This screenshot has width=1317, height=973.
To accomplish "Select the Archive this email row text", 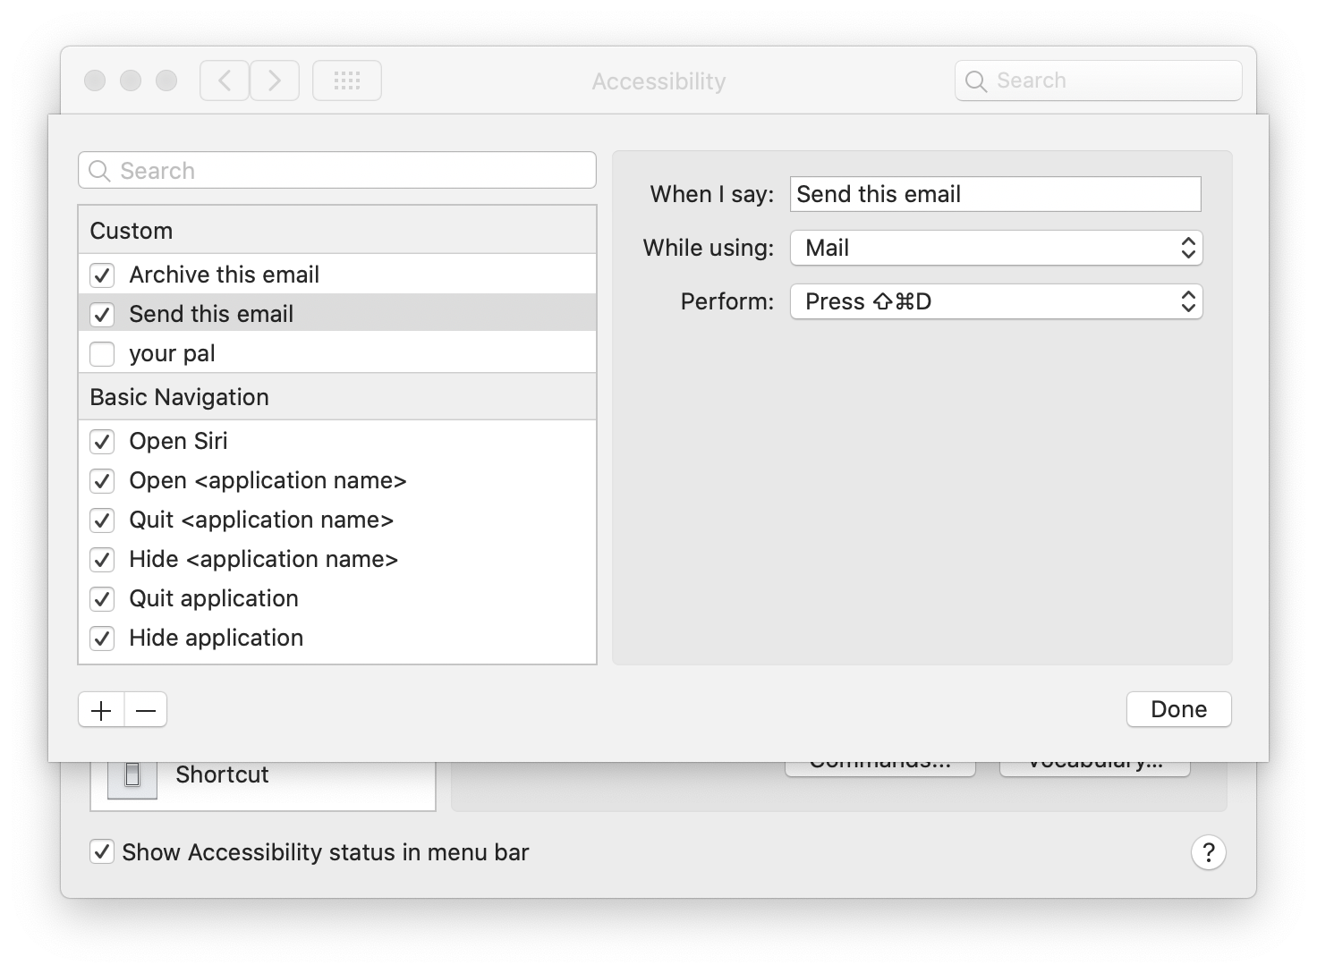I will click(x=224, y=275).
